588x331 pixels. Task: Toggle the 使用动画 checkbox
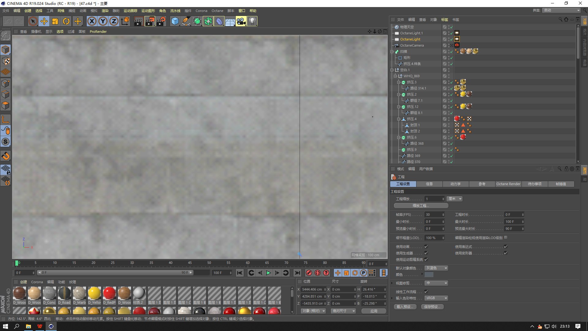[426, 246]
